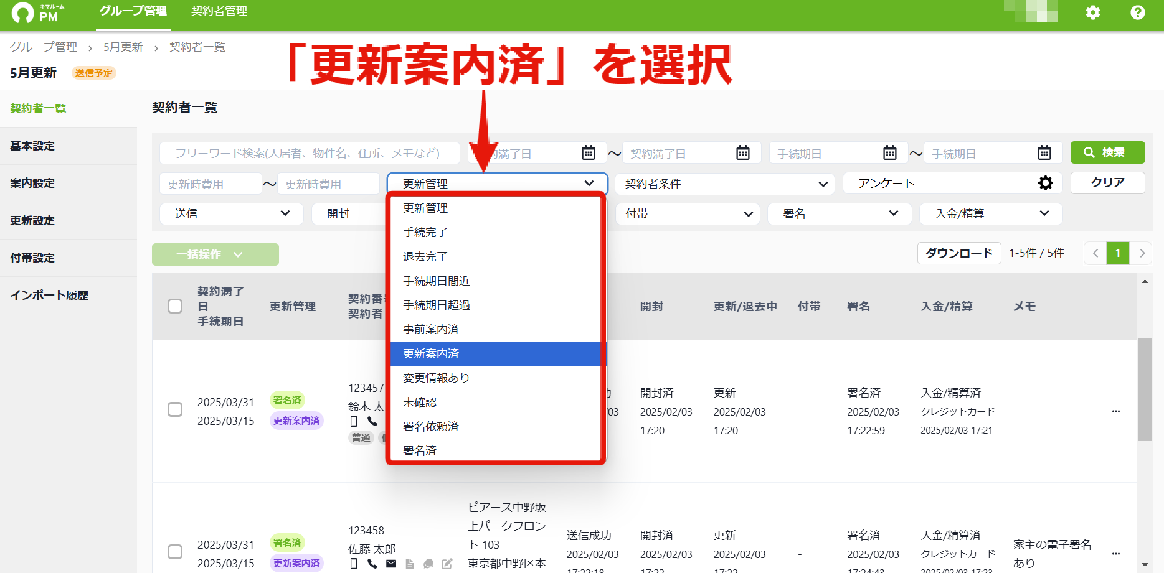Click user avatar in top bar
This screenshot has width=1164, height=573.
click(1031, 11)
